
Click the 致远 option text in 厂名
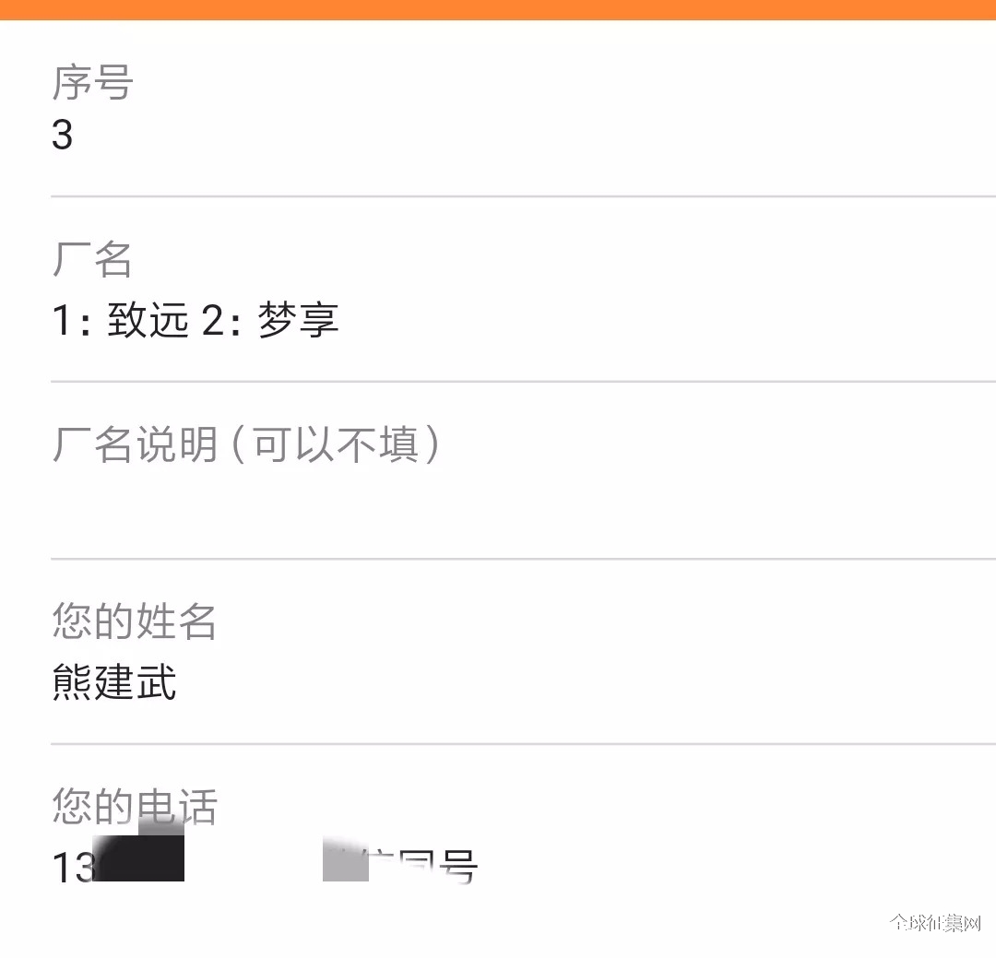148,319
